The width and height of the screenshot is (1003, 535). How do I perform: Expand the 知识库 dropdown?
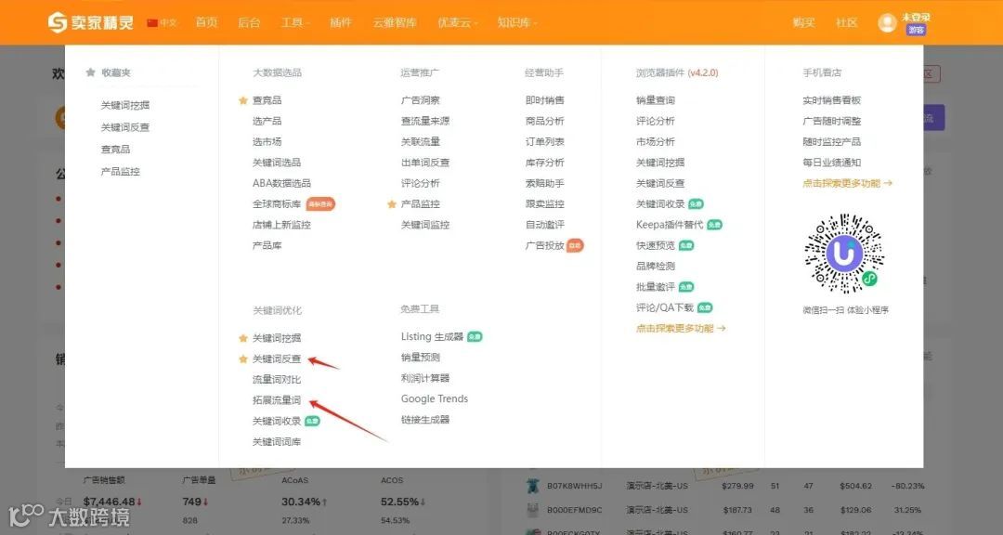[514, 21]
